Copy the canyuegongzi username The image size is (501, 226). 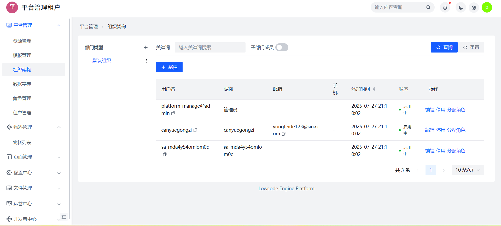point(195,130)
